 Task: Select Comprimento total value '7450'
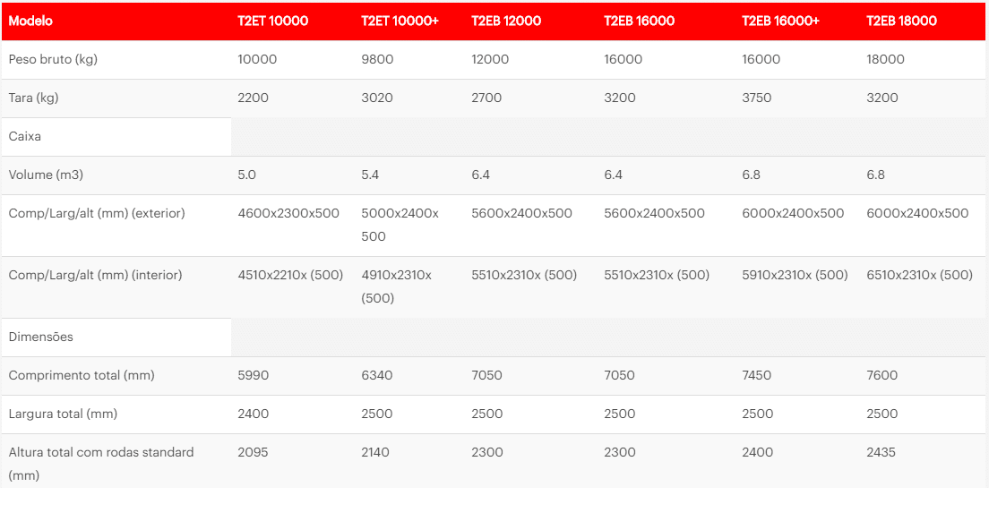click(757, 375)
